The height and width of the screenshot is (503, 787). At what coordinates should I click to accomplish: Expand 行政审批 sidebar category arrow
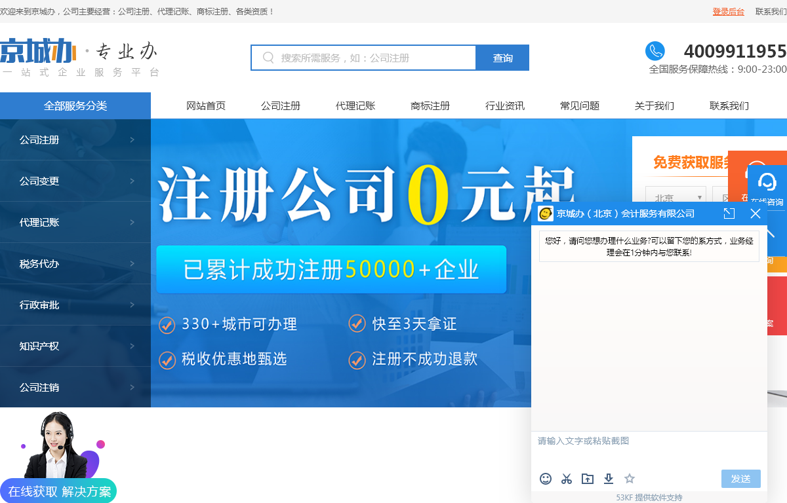click(132, 305)
